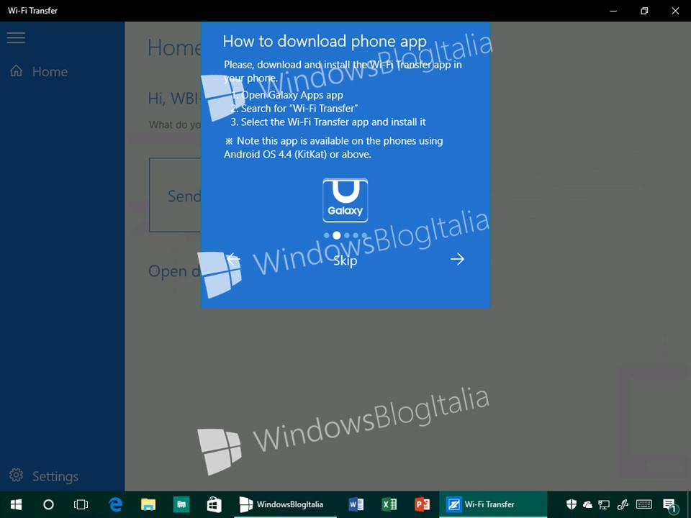
Task: Open the hamburger navigation menu
Action: pyautogui.click(x=16, y=37)
